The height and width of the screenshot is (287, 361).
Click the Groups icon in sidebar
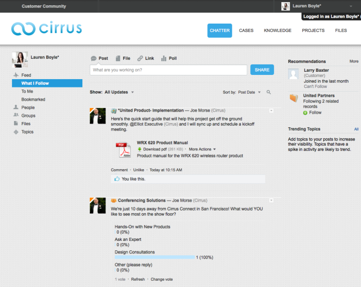pyautogui.click(x=16, y=115)
